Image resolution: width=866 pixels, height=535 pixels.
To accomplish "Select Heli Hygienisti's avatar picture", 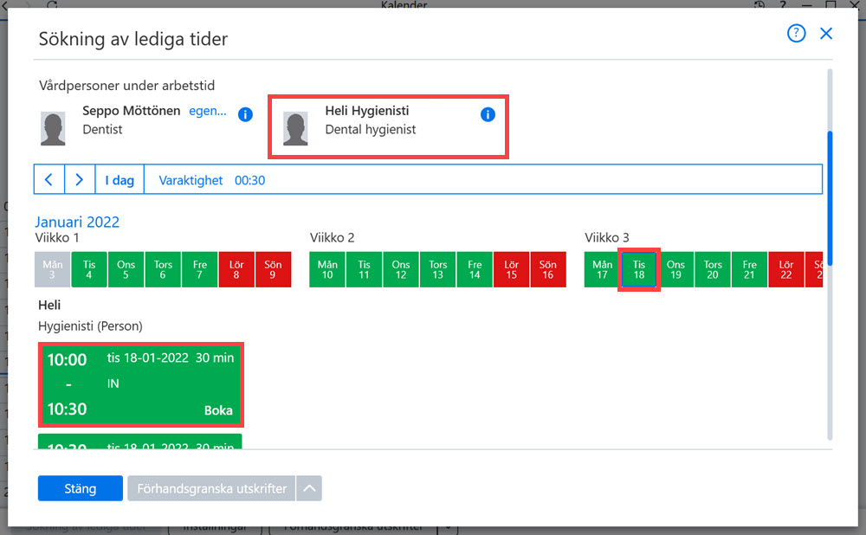I will pos(295,129).
